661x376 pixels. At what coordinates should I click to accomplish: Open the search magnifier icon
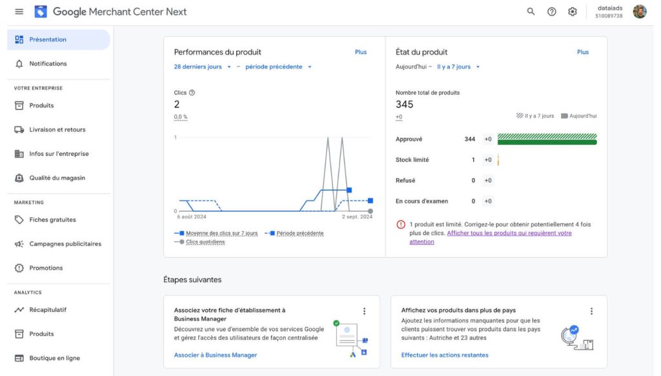531,12
